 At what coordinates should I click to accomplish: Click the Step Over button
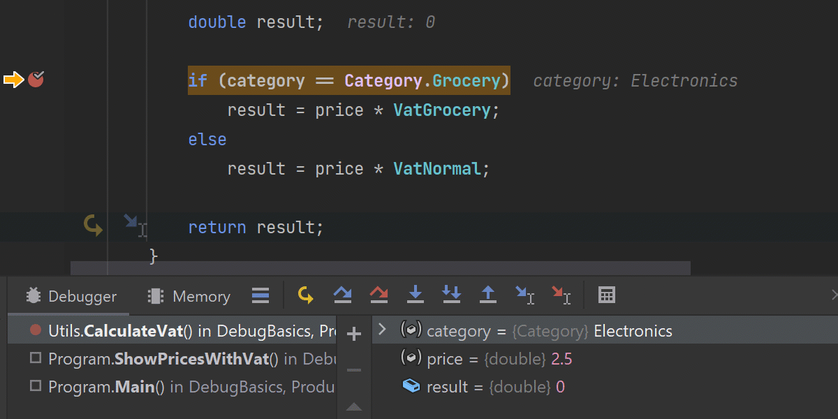(342, 295)
